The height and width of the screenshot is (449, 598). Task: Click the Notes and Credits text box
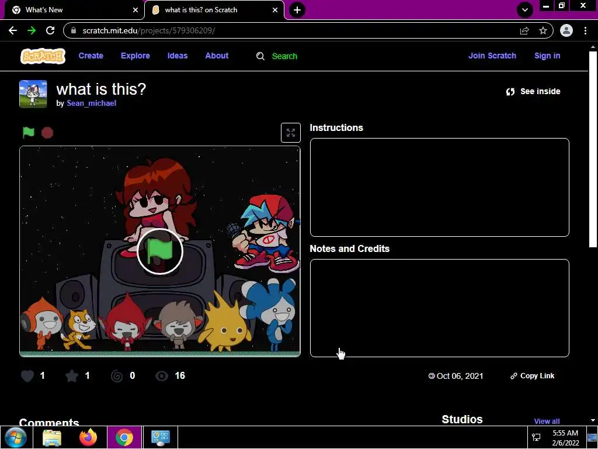(439, 308)
